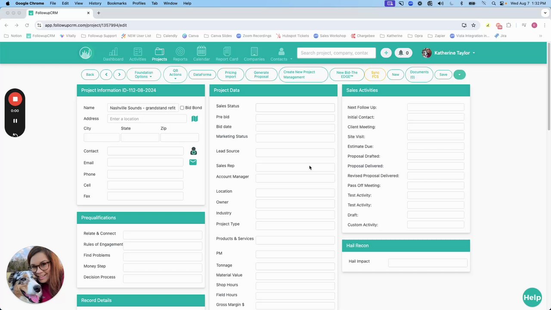Open the Project Type dropdown field

(x=295, y=226)
